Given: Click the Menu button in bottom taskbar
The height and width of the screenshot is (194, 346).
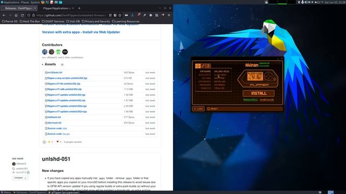Looking at the screenshot, I should tap(6, 192).
